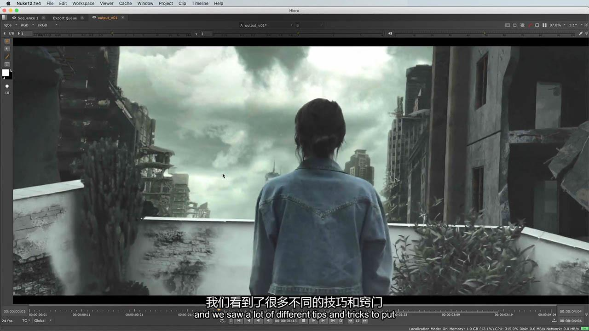Open the Edit menu

tap(63, 3)
